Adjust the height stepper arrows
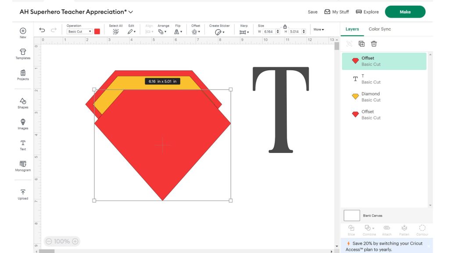The width and height of the screenshot is (449, 253). 304,32
